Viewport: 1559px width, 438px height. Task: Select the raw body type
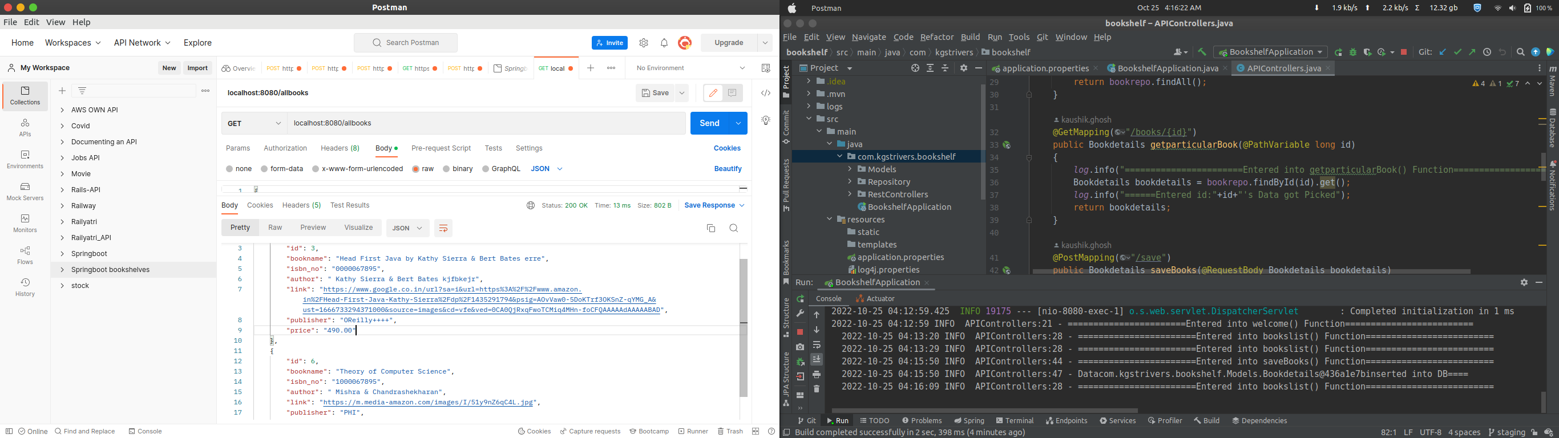point(423,169)
